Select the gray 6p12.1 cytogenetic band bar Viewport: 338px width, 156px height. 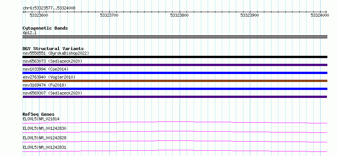pos(175,37)
